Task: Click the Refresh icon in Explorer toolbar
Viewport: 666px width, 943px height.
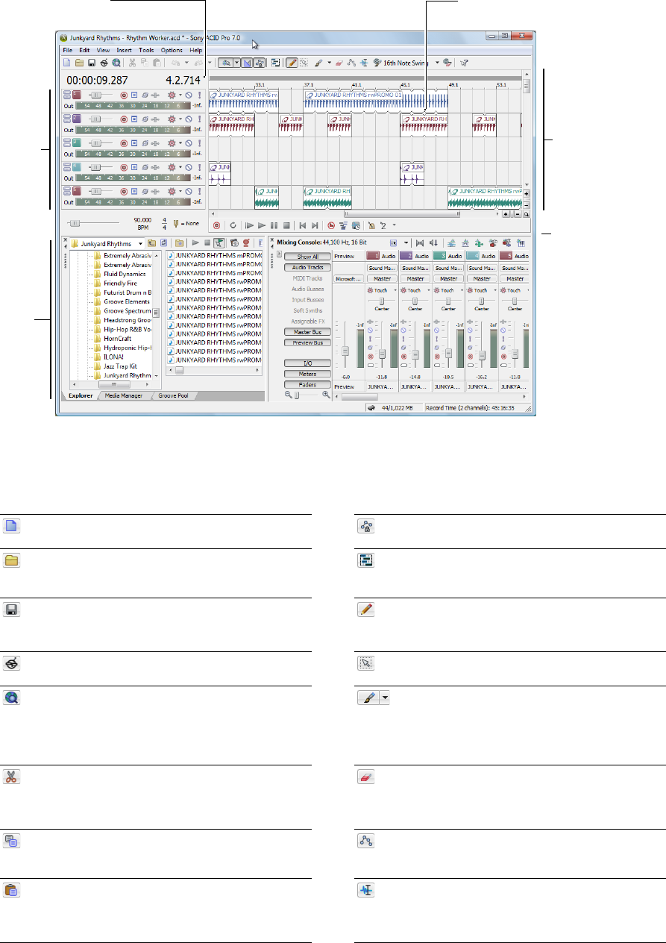Action: [163, 243]
